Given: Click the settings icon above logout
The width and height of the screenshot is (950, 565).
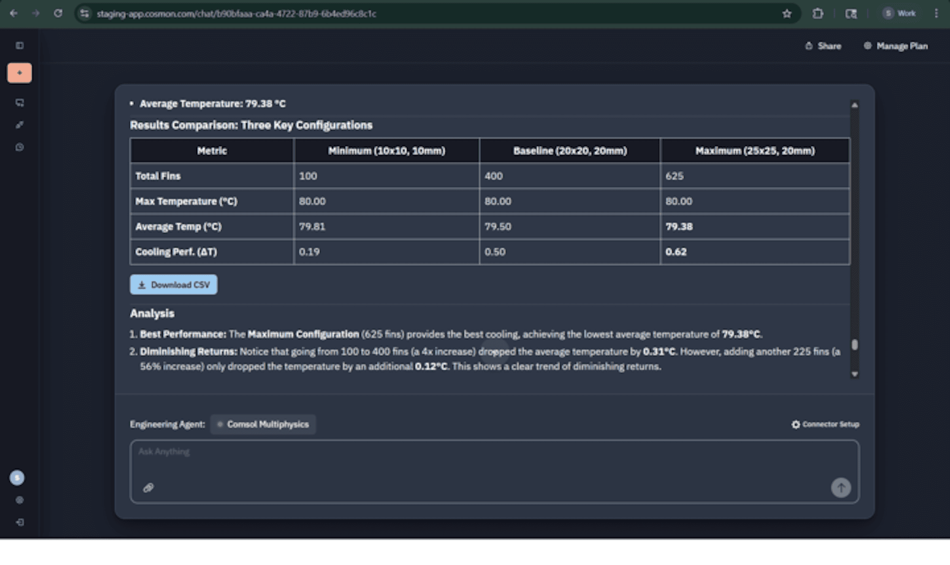Looking at the screenshot, I should 19,500.
